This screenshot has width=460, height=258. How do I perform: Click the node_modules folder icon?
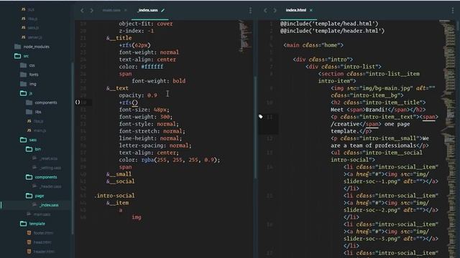[17, 47]
